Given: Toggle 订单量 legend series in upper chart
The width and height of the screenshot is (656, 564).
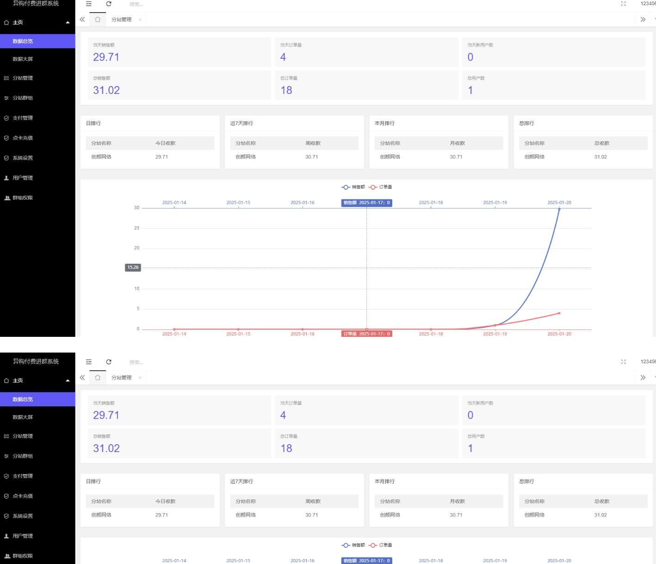Looking at the screenshot, I should pos(380,187).
